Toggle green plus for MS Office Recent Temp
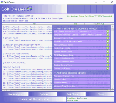This screenshot has width=116, height=103. [108, 55]
